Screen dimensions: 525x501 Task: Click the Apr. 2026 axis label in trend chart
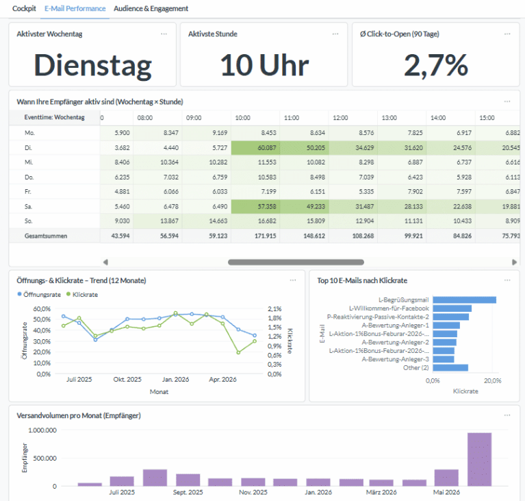(x=222, y=379)
